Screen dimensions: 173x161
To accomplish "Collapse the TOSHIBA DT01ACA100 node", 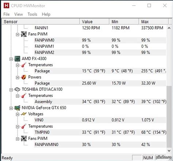I will [11, 90].
